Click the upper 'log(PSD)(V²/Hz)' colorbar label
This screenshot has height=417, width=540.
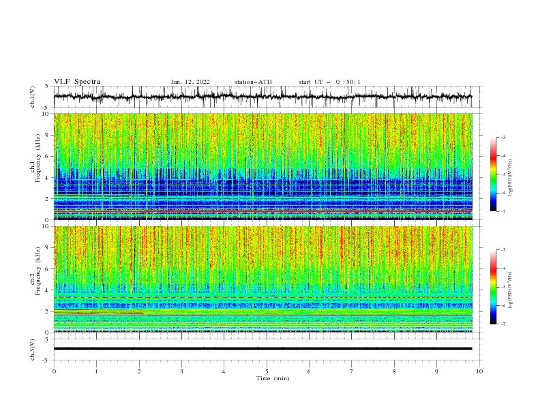(x=511, y=178)
